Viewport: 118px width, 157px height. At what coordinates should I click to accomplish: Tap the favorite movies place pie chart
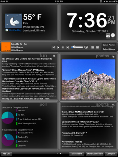click(x=8, y=140)
